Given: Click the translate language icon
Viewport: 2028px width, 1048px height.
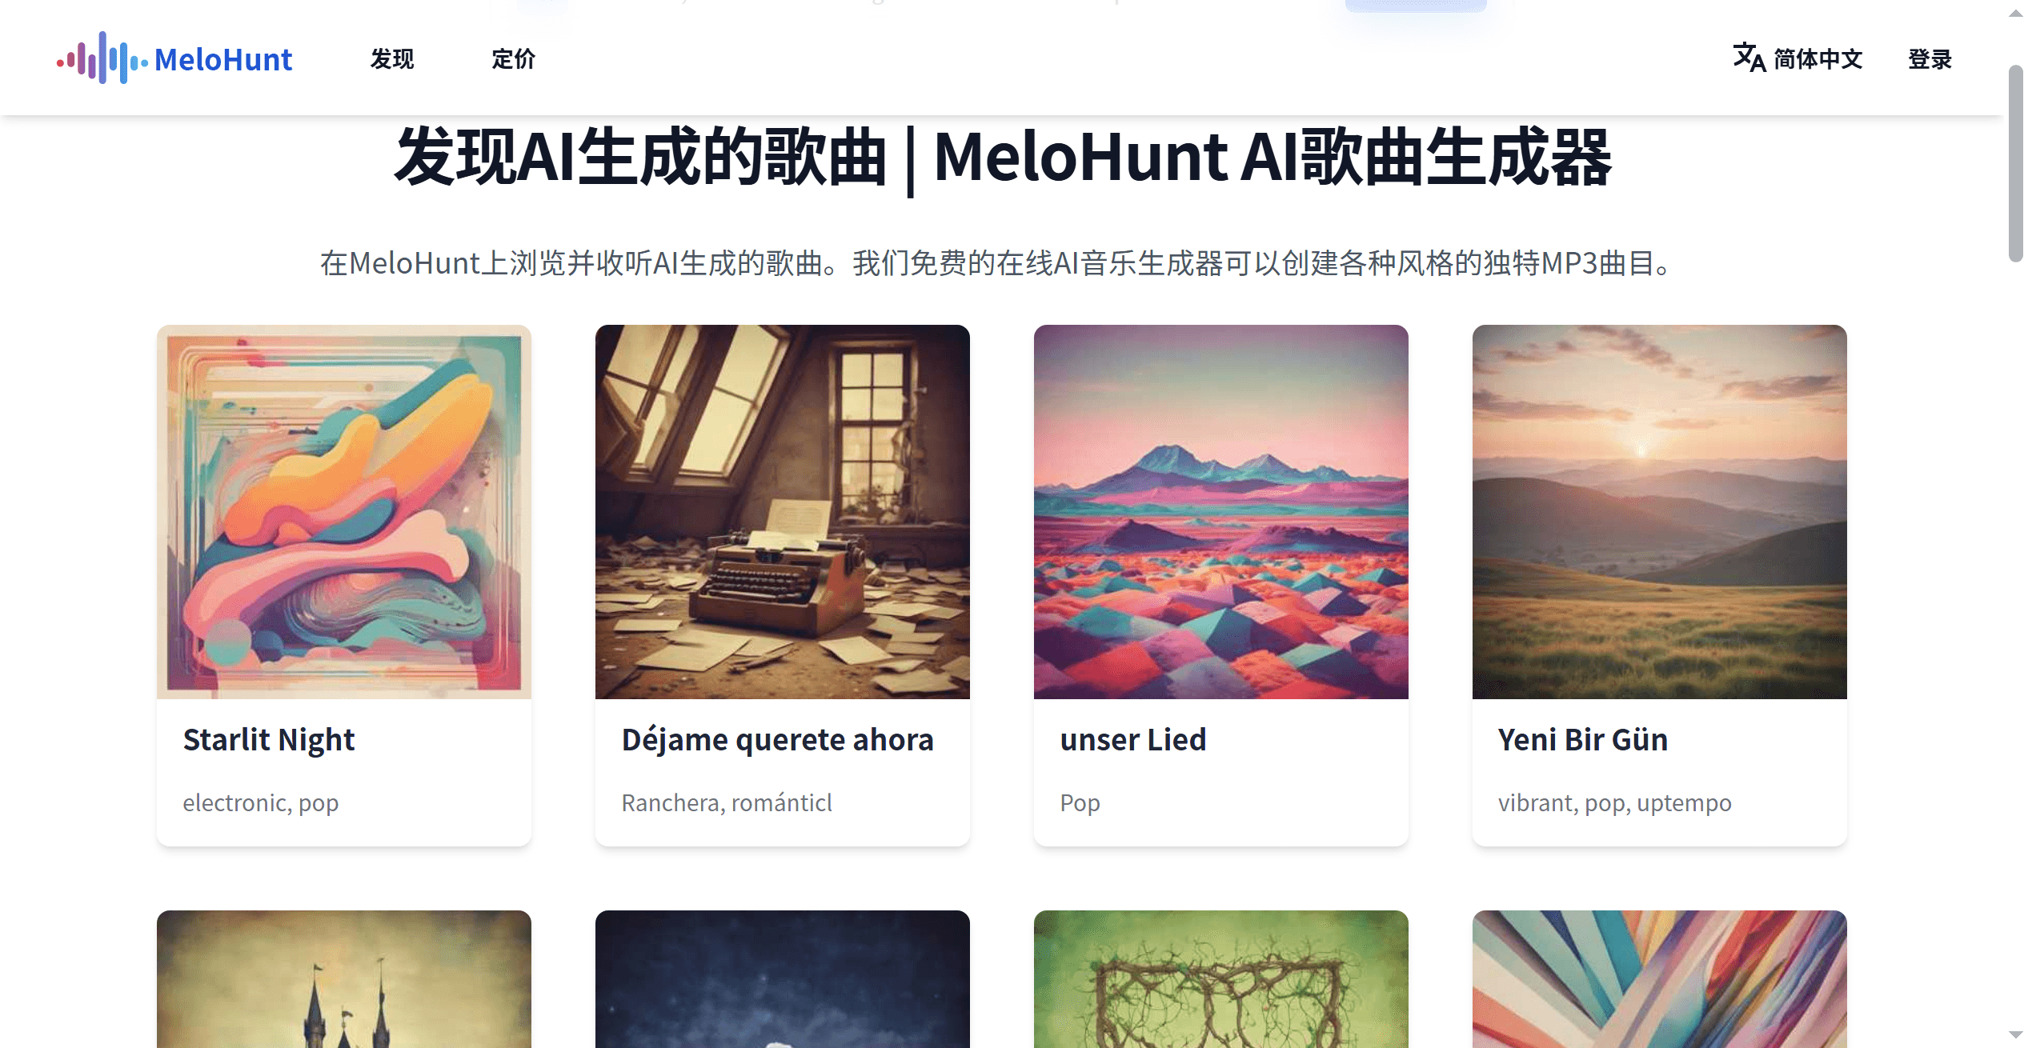Looking at the screenshot, I should point(1749,58).
